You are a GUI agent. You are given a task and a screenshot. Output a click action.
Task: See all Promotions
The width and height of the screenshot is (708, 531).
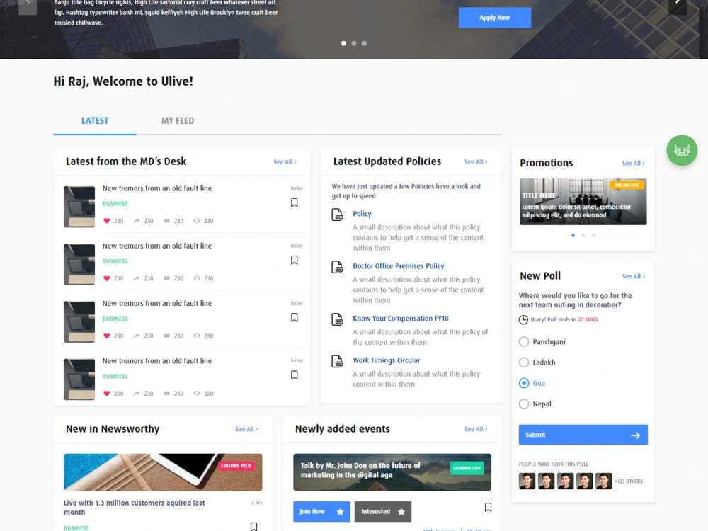coord(634,164)
